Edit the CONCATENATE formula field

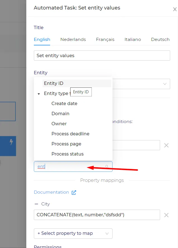click(97, 215)
